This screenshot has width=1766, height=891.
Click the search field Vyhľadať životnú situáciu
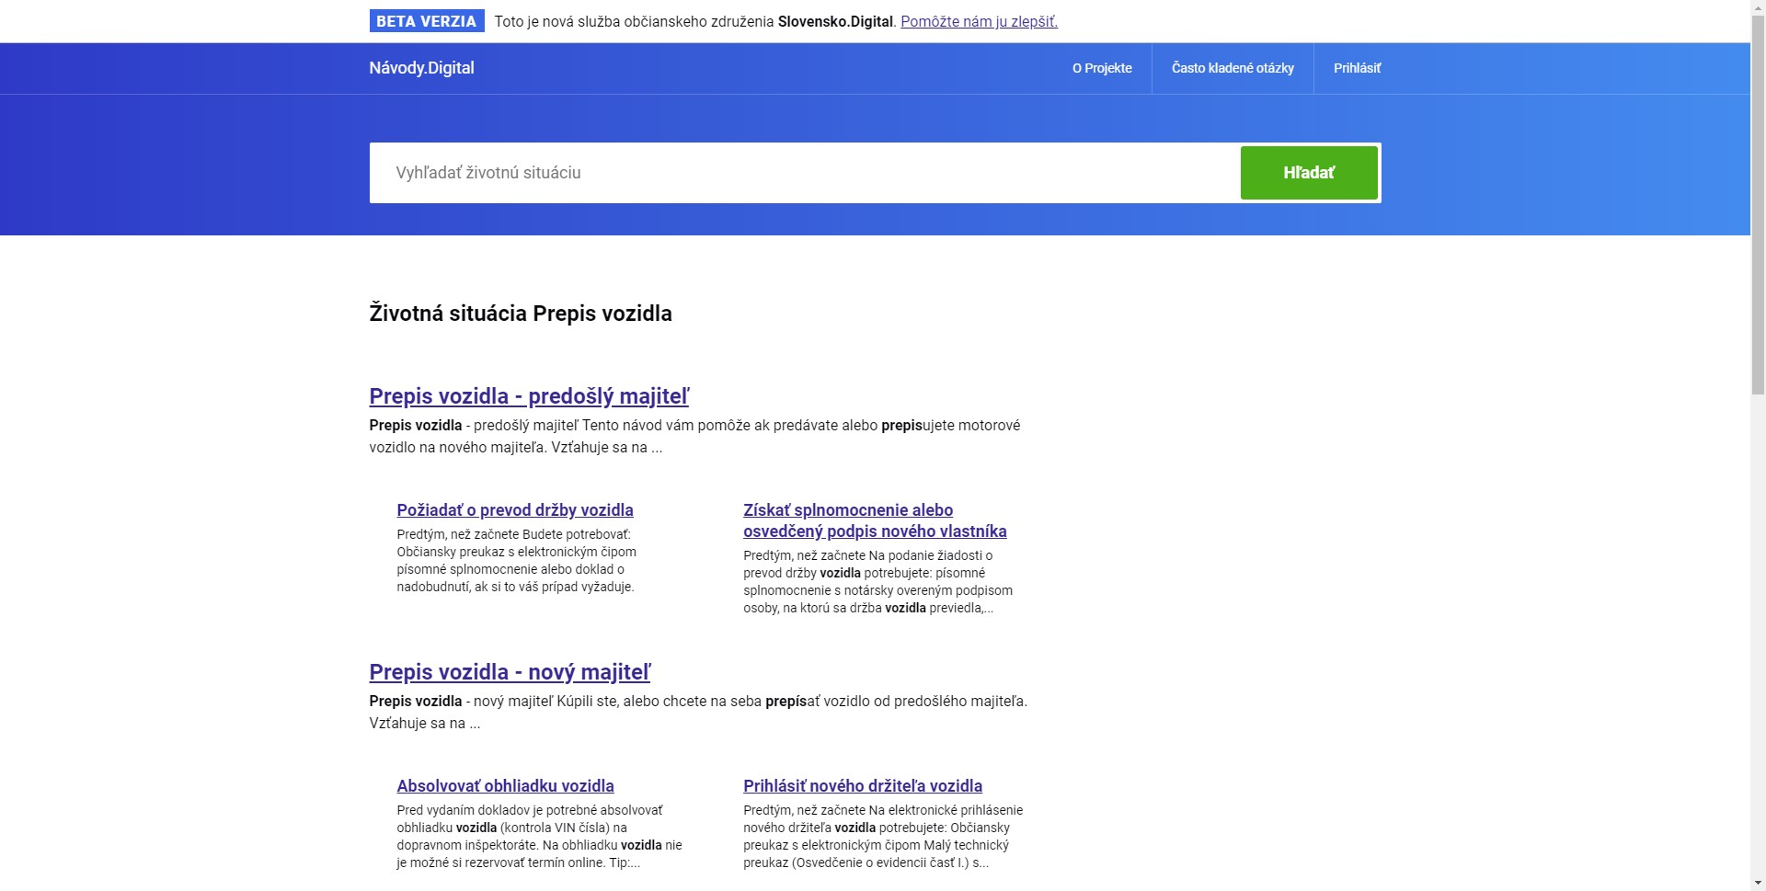click(736, 172)
